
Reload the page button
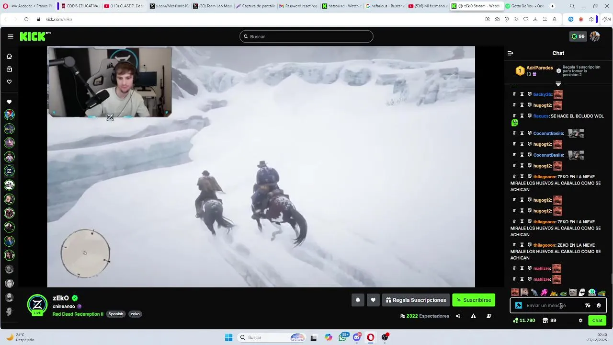[26, 19]
